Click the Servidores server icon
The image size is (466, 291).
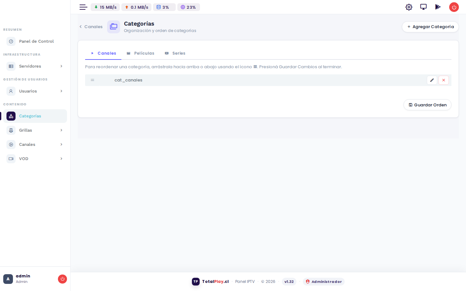coord(11,66)
